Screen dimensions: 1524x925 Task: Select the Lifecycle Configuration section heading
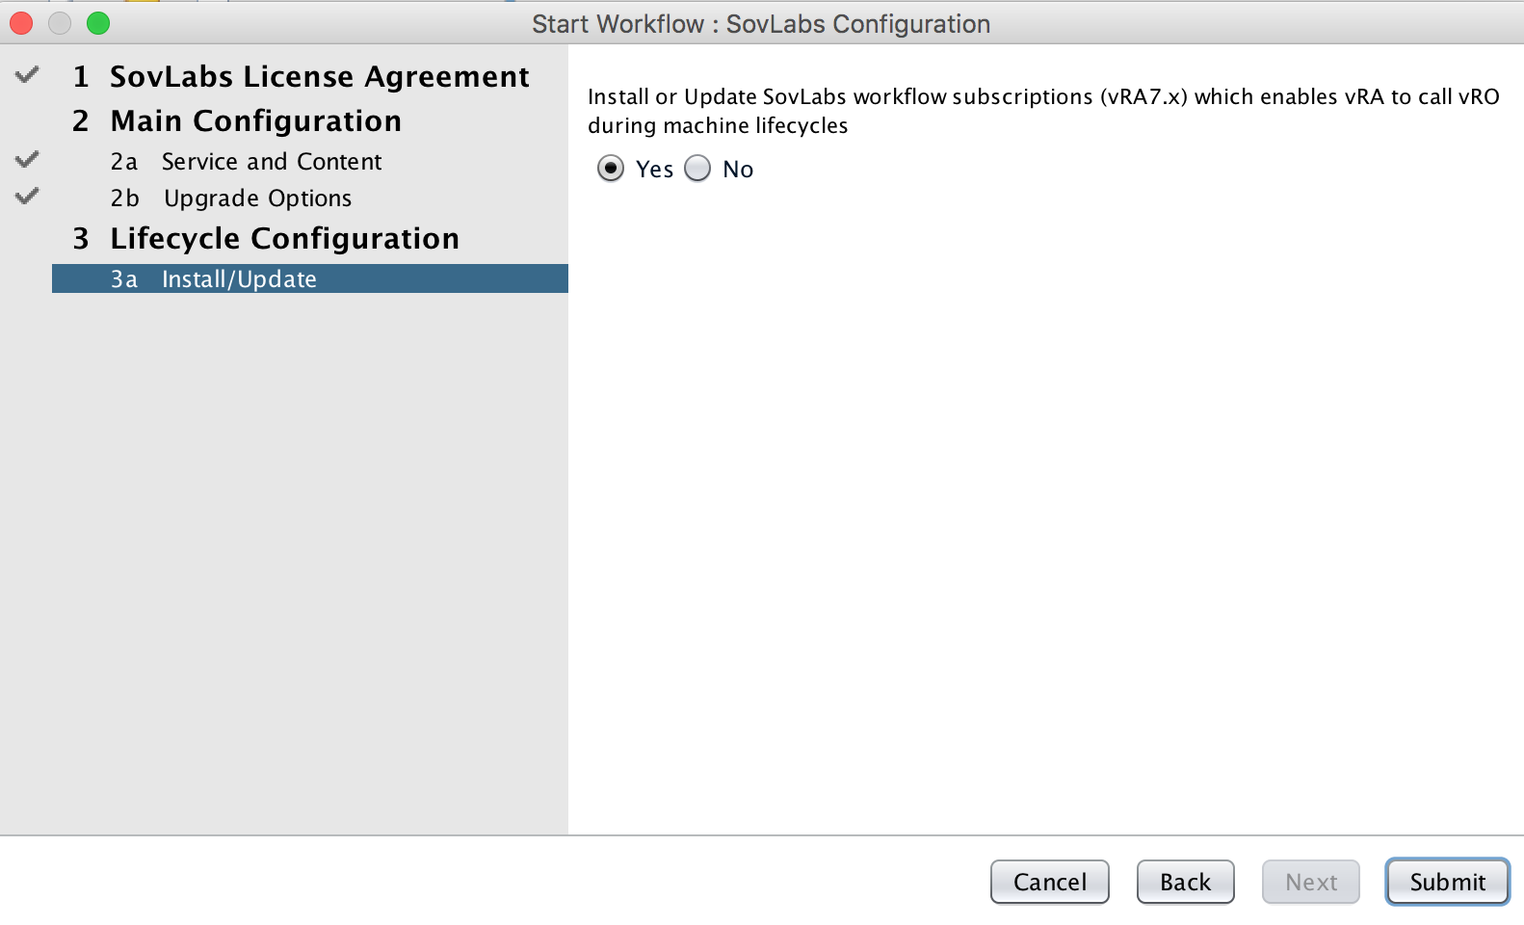point(266,238)
